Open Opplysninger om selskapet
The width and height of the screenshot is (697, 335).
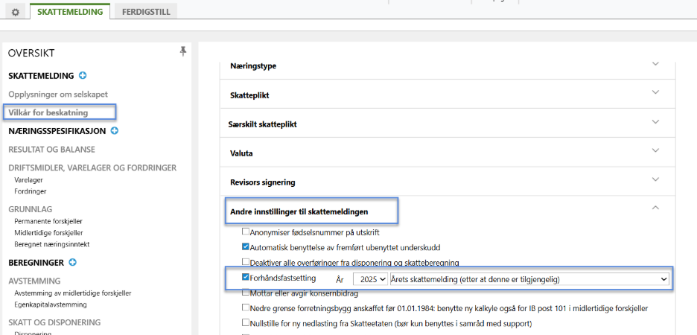(58, 95)
